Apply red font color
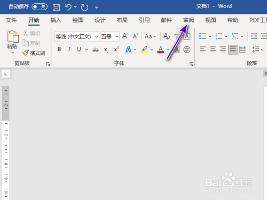The width and height of the screenshot is (267, 200). (161, 50)
